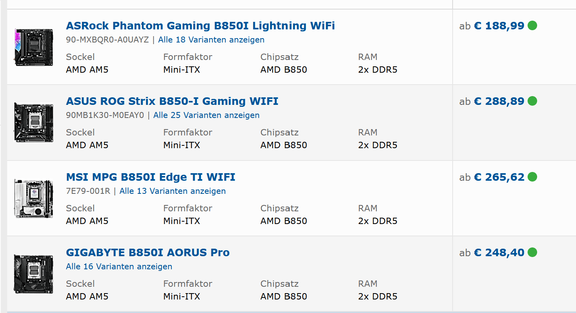This screenshot has height=313, width=576.
Task: Click green availability dot beside € 188,99
Action: pos(532,26)
